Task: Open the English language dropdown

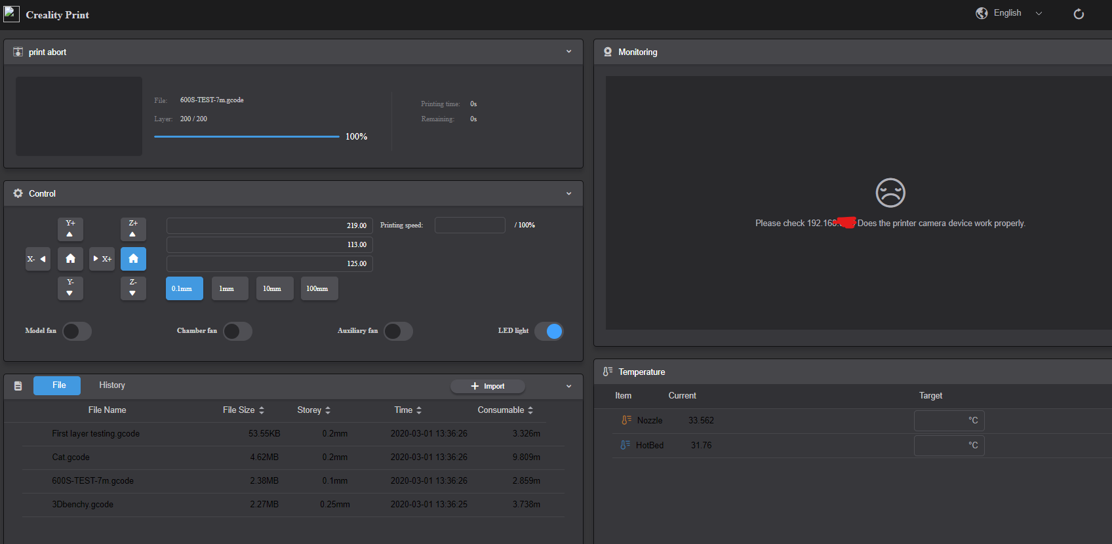Action: click(x=1008, y=13)
